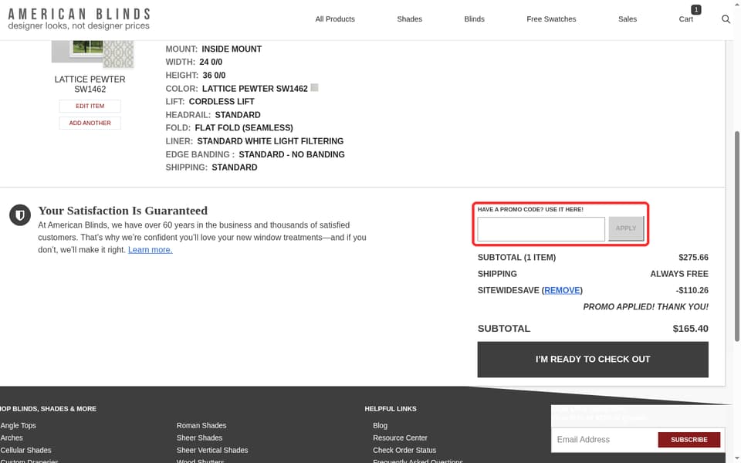Focus the promo code input field

(x=540, y=228)
